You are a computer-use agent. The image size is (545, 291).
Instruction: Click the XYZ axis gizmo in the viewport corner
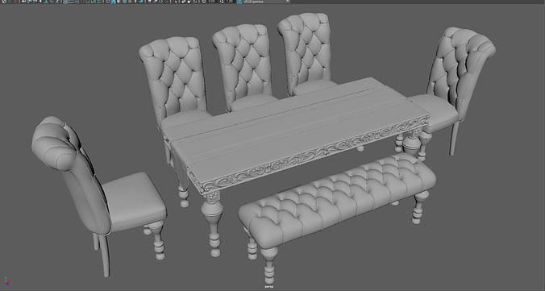coord(6,281)
